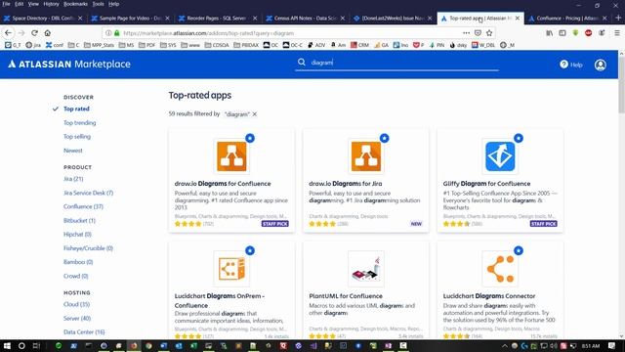This screenshot has height=352, width=625.
Task: Reload the page
Action: 35,33
